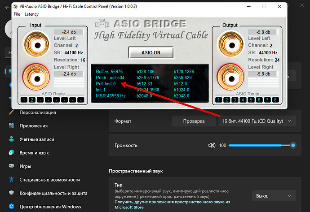The width and height of the screenshot is (310, 212).
Task: Click the Громкость volume slider handle
Action: (x=293, y=145)
